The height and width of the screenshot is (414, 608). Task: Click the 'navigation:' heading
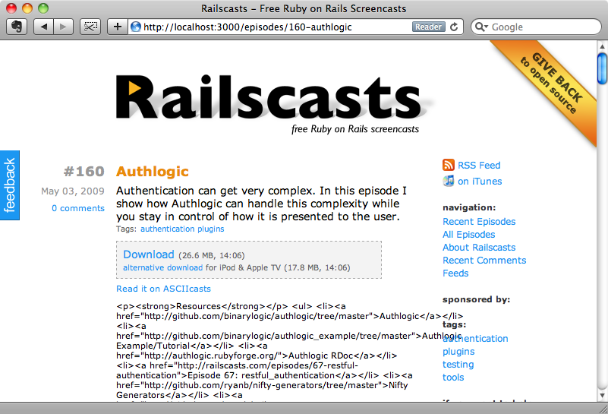click(x=469, y=207)
